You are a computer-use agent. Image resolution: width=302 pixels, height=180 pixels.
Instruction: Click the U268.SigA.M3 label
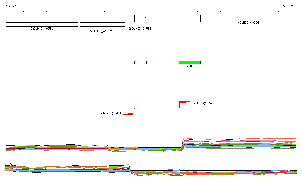click(110, 113)
